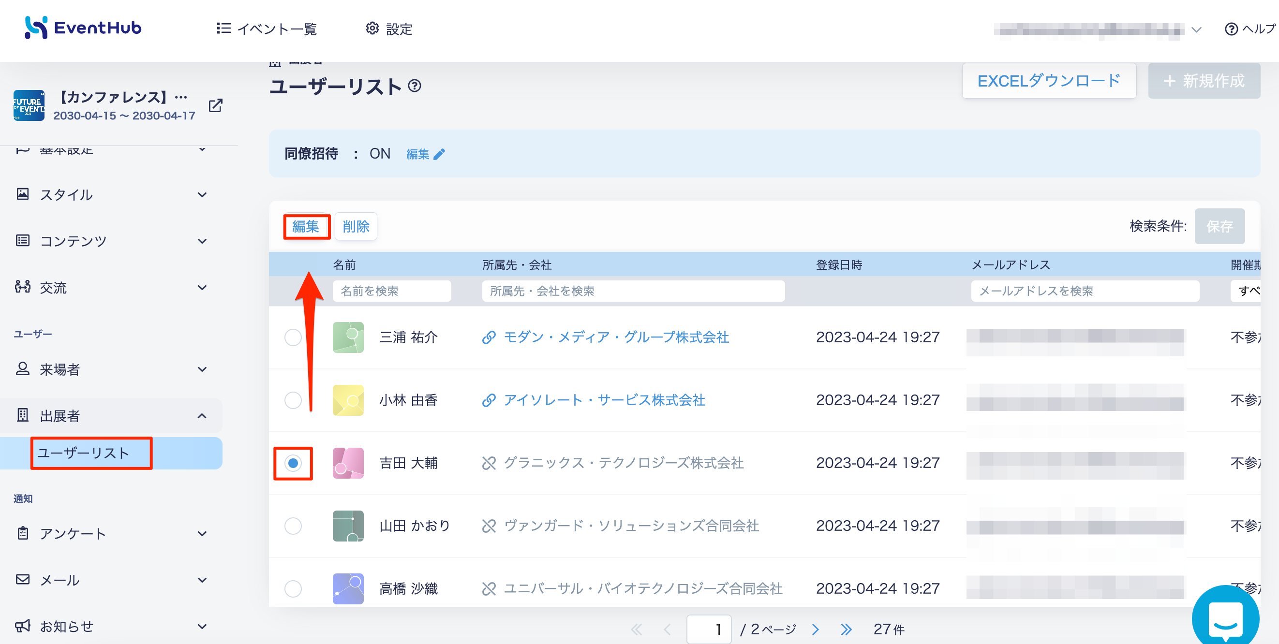Focus the 名前を検索 search field
Screen dimensions: 1279x644
pyautogui.click(x=392, y=291)
